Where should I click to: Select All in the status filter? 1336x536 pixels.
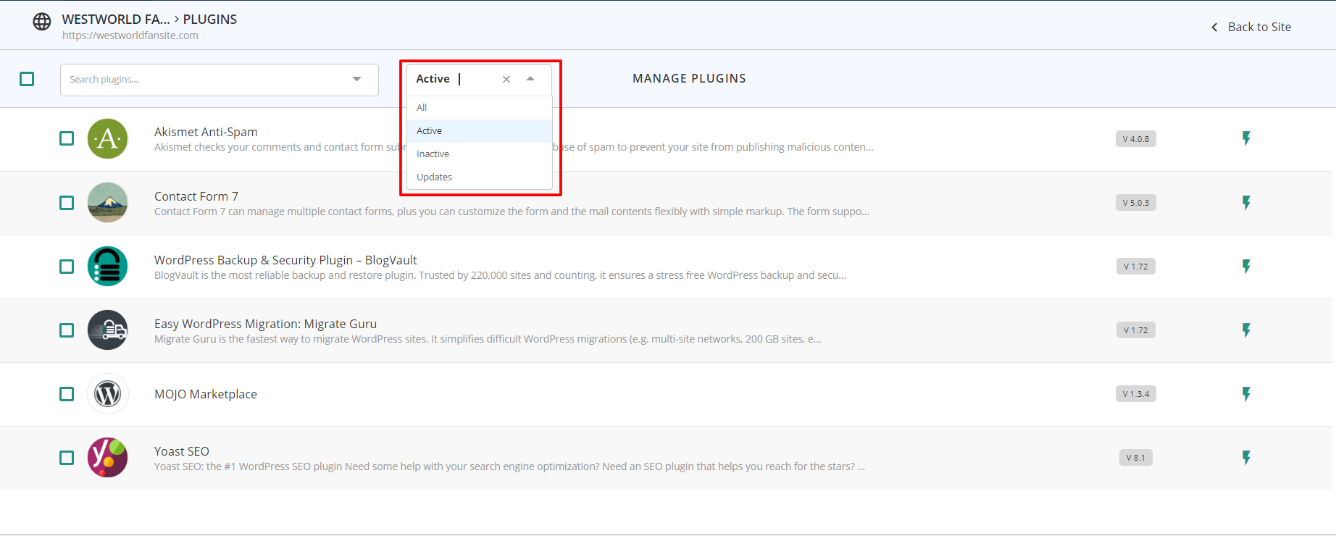pos(480,107)
